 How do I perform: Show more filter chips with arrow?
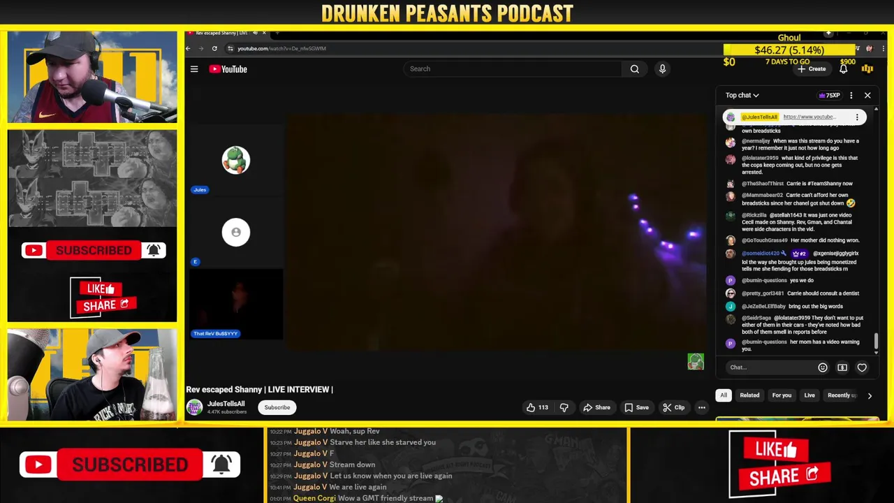[x=870, y=396]
